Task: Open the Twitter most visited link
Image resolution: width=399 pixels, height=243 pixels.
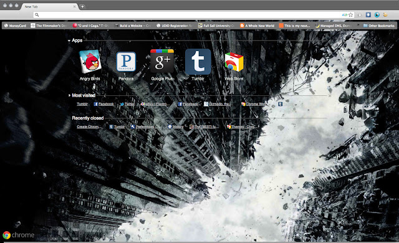Action: (127, 104)
